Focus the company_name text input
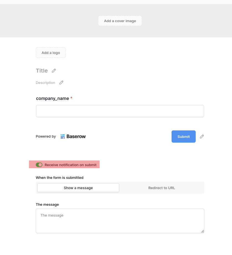 coord(120,111)
